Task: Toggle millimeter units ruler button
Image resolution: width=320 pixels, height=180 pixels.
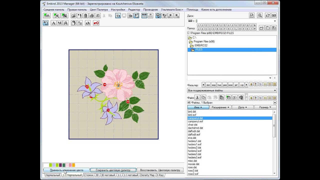Action: pos(144,16)
